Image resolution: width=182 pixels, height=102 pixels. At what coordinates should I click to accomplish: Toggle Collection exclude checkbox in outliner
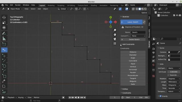(x=174, y=15)
